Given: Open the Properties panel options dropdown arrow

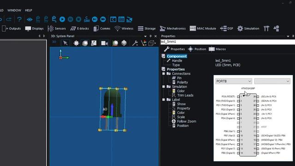Looking at the screenshot, I should pos(288,36).
